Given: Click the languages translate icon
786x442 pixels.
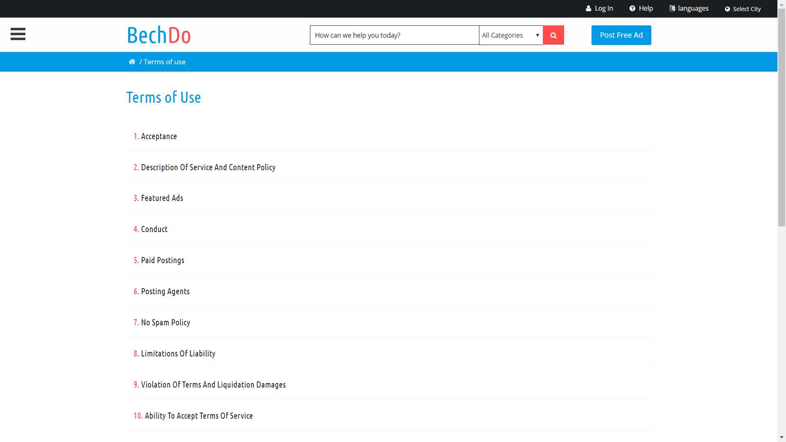Looking at the screenshot, I should (x=672, y=9).
